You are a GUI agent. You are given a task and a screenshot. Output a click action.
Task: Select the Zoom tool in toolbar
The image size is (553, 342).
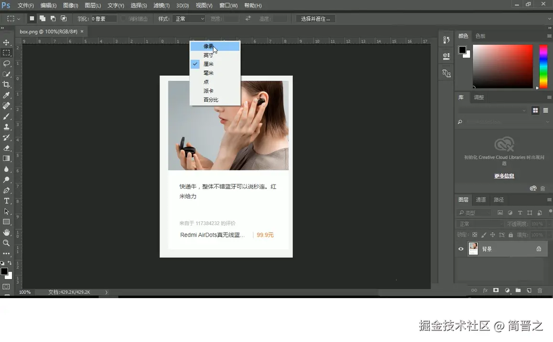[x=6, y=243]
